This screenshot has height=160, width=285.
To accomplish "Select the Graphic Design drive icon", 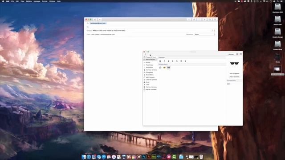I will coord(277,33).
